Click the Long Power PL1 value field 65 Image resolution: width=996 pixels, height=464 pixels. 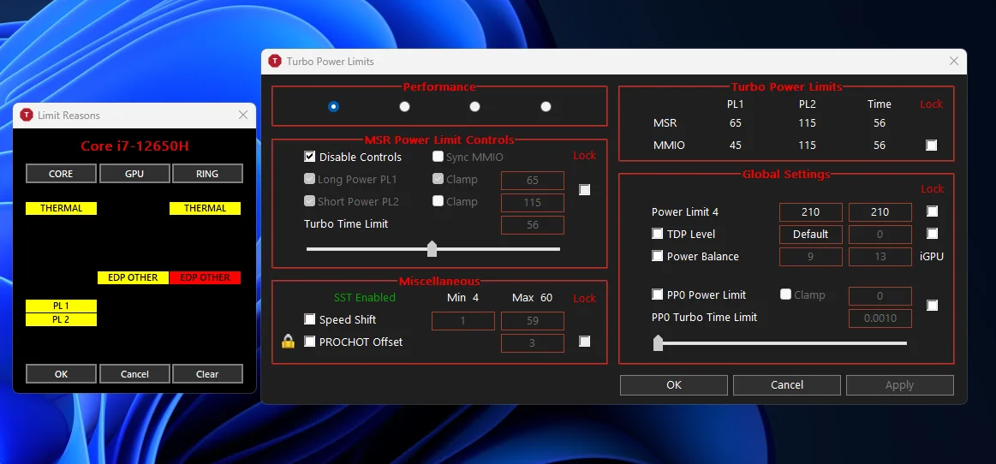[533, 181]
